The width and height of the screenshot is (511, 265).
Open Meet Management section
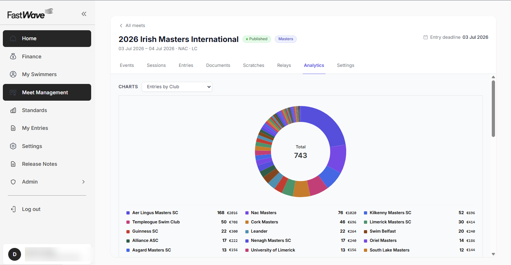[47, 92]
